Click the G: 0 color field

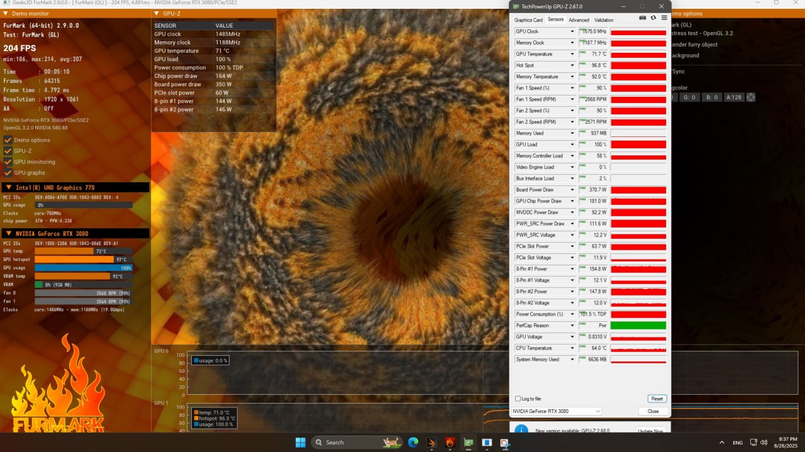691,97
